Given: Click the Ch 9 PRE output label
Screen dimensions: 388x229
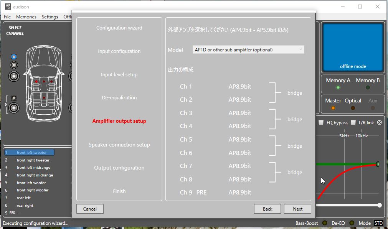Looking at the screenshot, I should click(x=193, y=193).
